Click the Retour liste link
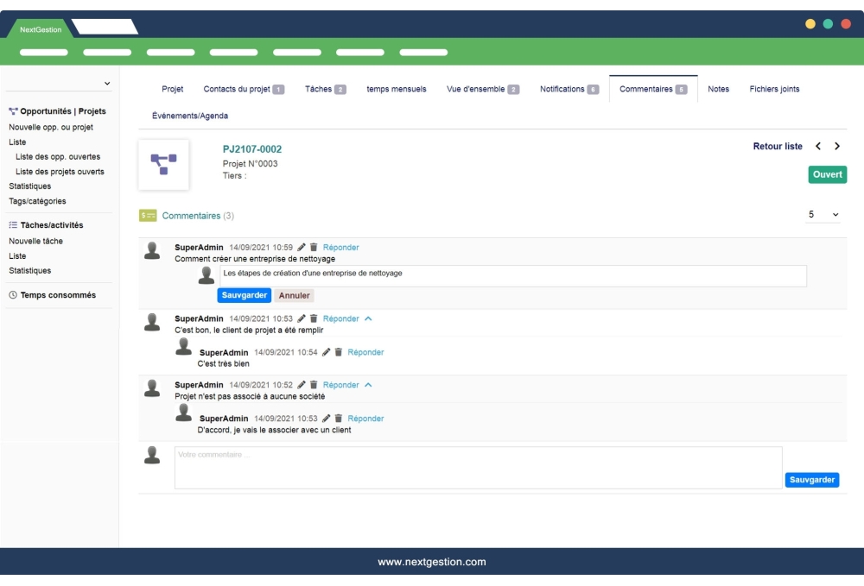 [777, 146]
